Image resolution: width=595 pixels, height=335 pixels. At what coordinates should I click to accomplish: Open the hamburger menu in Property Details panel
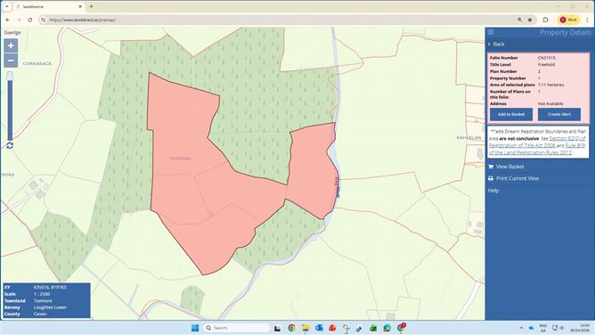[491, 32]
